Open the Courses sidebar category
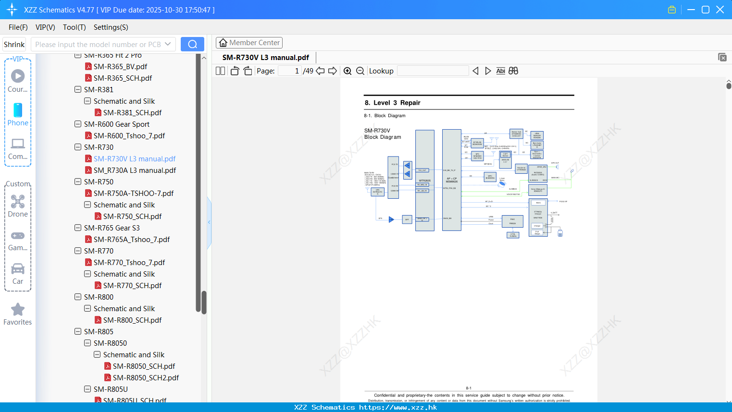732x412 pixels. 18,80
